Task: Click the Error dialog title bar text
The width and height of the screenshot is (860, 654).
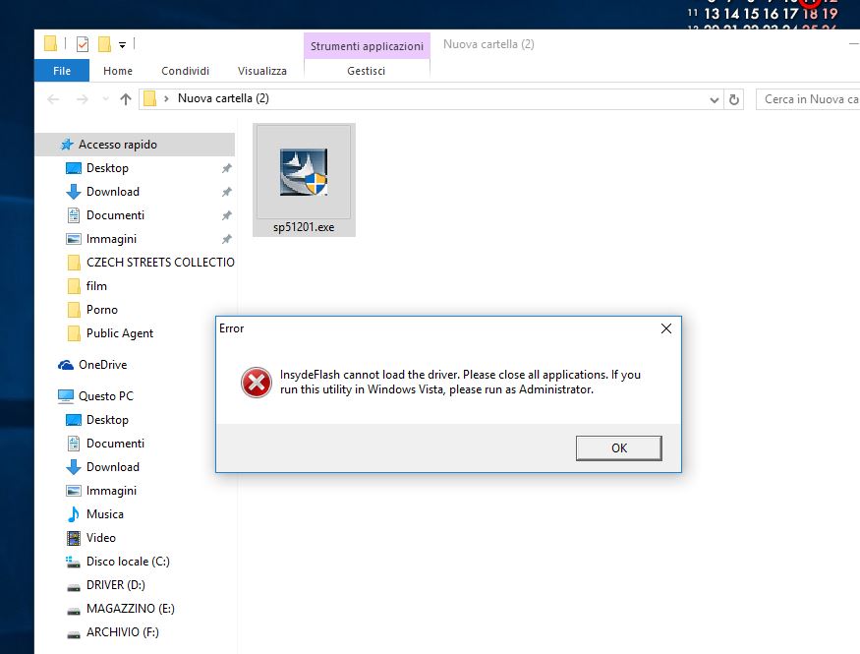Action: (x=231, y=328)
